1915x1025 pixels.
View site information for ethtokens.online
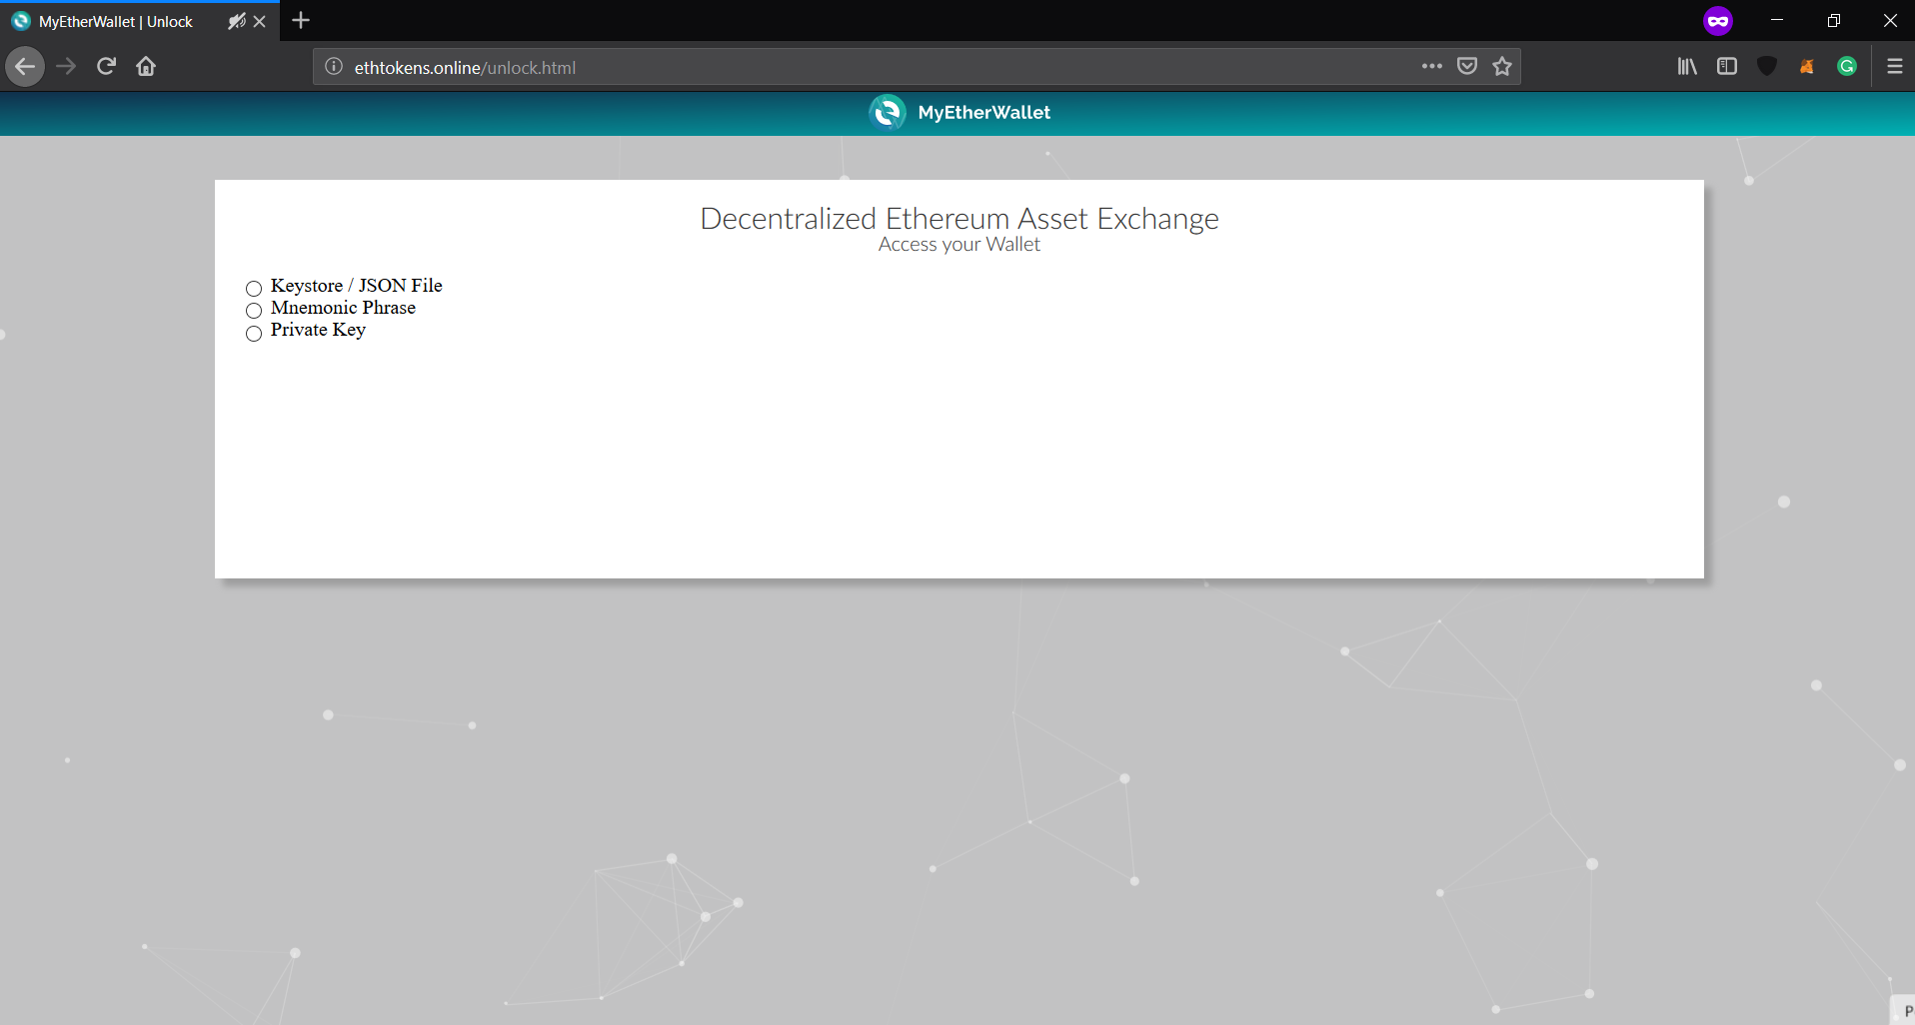[x=331, y=66]
